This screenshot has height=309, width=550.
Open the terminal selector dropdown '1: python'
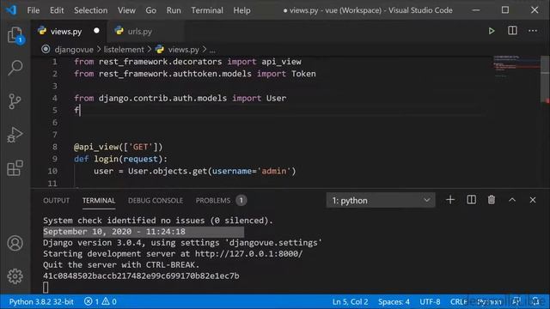point(381,200)
